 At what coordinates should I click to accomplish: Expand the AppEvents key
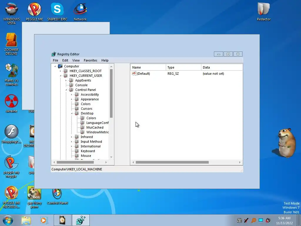pos(66,80)
